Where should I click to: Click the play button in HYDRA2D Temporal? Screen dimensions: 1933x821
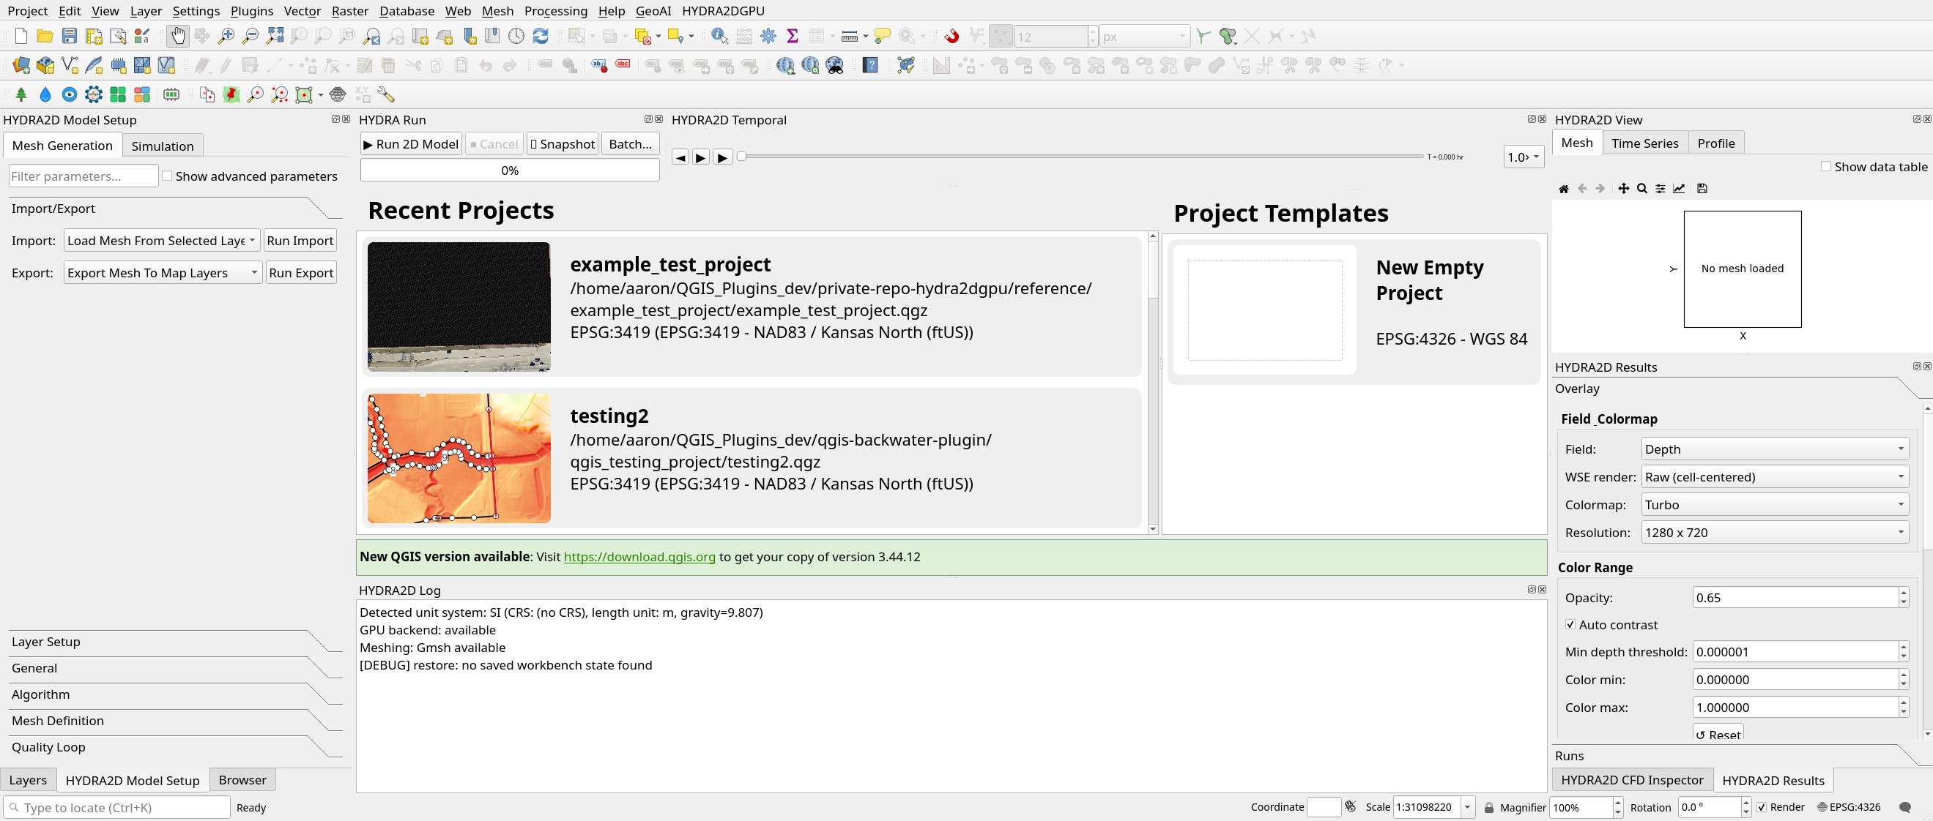[700, 157]
